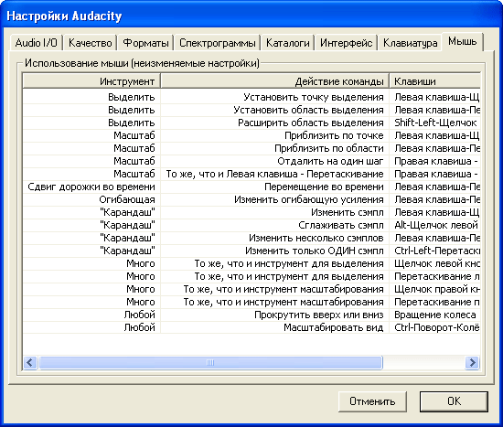503x427 pixels.
Task: Select row 'Отдалить на один шаг'
Action: pos(251,161)
